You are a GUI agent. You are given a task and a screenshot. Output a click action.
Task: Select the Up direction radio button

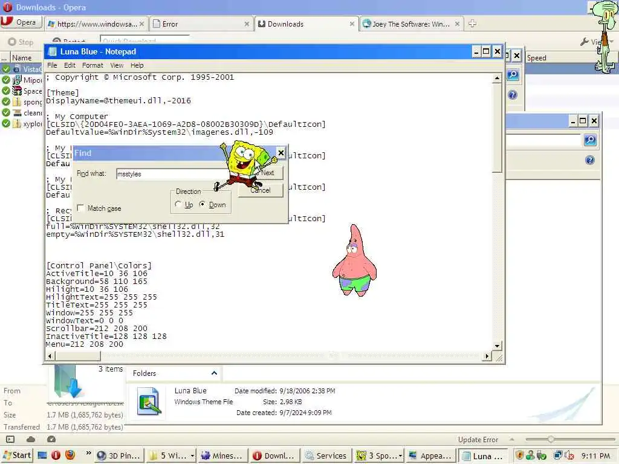pos(178,204)
